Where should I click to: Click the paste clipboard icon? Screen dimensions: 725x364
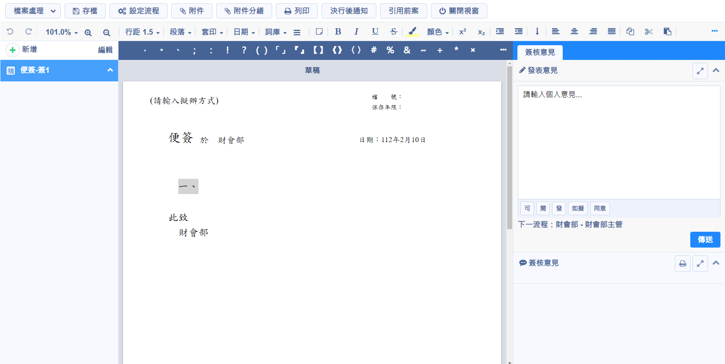point(667,32)
